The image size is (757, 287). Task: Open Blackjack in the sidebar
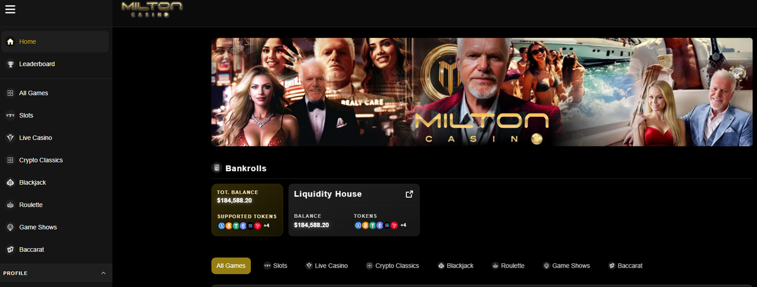(55, 182)
